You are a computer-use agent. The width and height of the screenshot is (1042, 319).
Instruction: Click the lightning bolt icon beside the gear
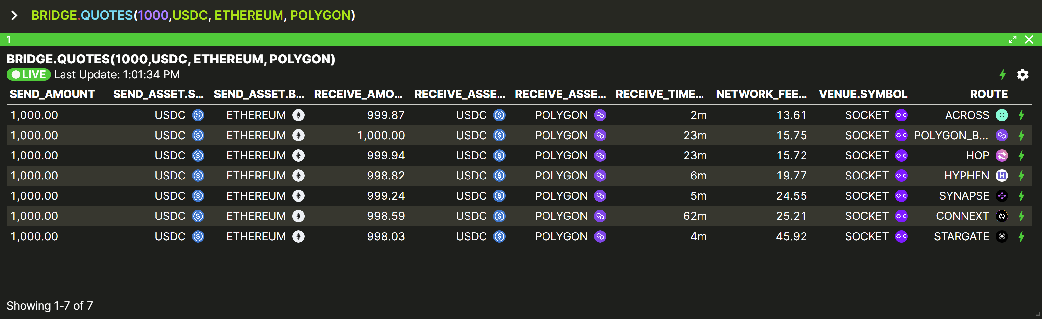click(1002, 75)
